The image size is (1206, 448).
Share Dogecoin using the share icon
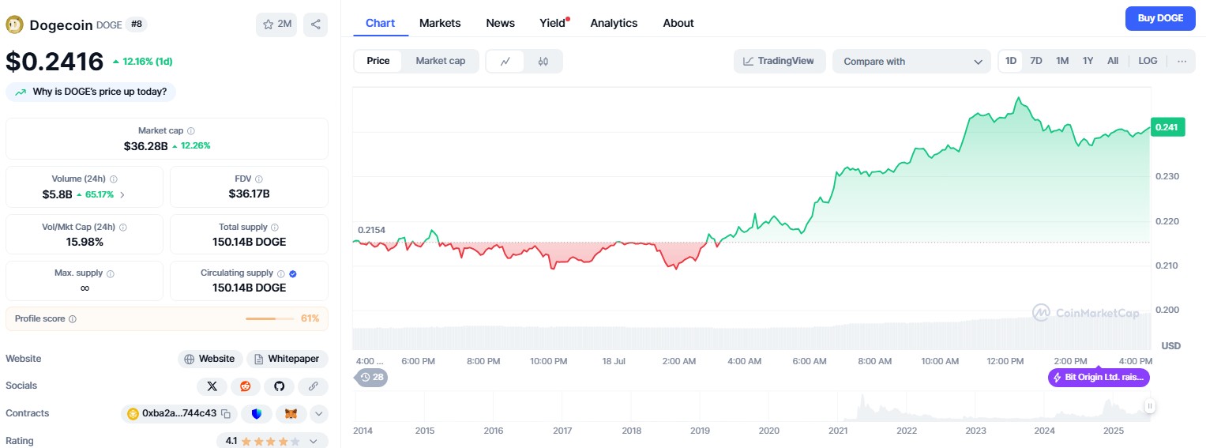click(x=315, y=24)
